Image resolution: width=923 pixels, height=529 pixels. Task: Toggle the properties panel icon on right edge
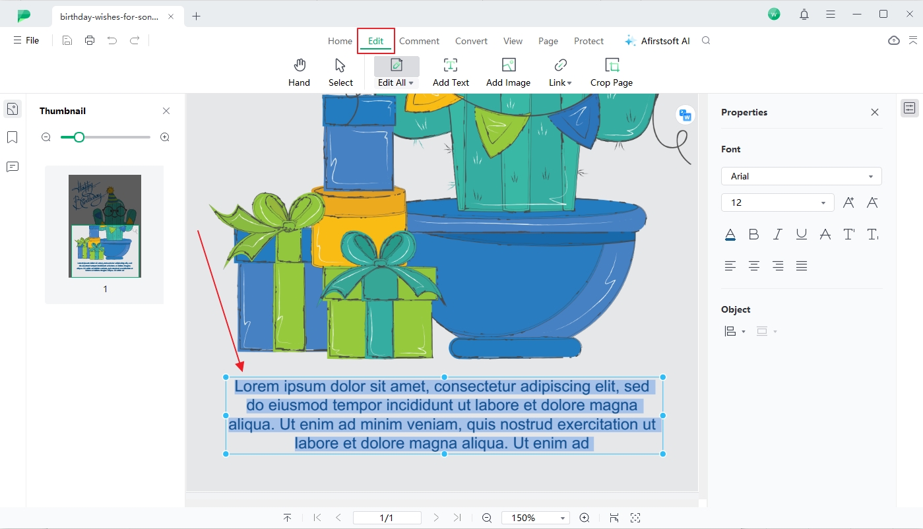[x=910, y=108]
